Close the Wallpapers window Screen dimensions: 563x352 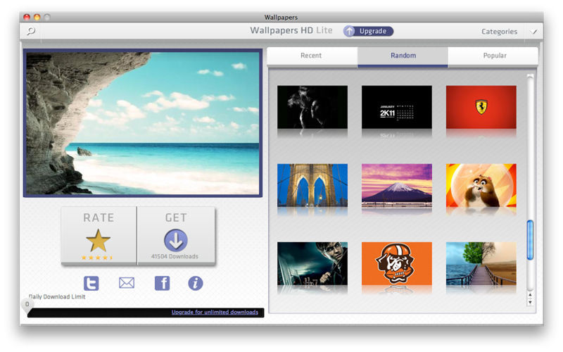click(27, 17)
